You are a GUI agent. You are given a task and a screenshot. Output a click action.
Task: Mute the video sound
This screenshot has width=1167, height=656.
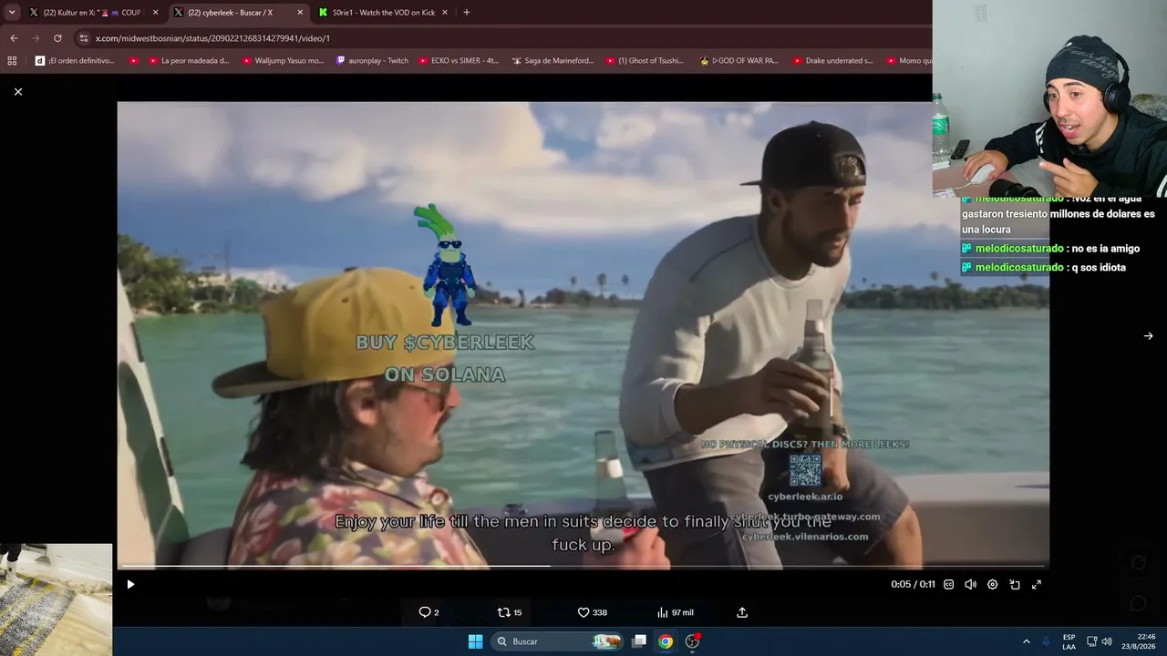pos(970,585)
